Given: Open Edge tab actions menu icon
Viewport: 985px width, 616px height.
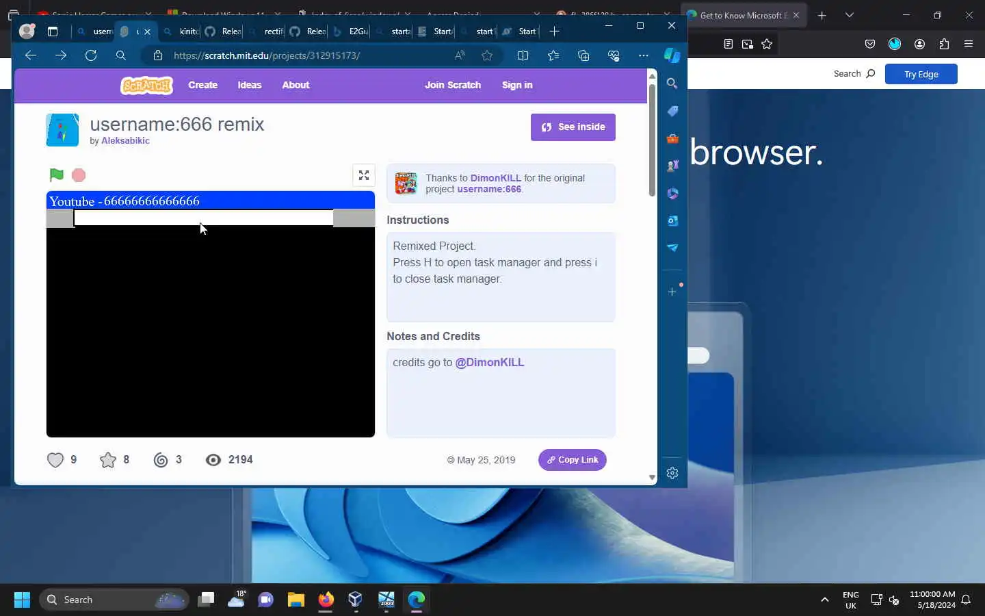Looking at the screenshot, I should point(53,31).
